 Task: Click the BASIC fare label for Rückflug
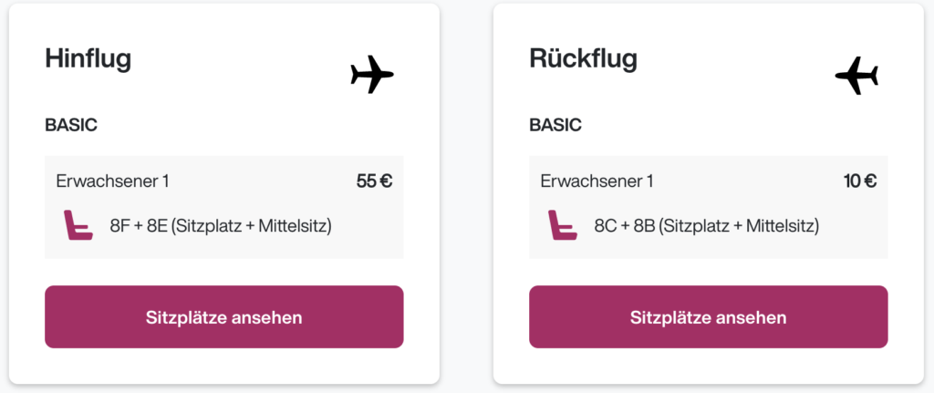click(555, 126)
